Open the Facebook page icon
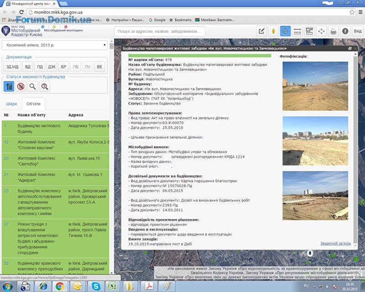The height and width of the screenshot is (292, 365). [x=345, y=31]
